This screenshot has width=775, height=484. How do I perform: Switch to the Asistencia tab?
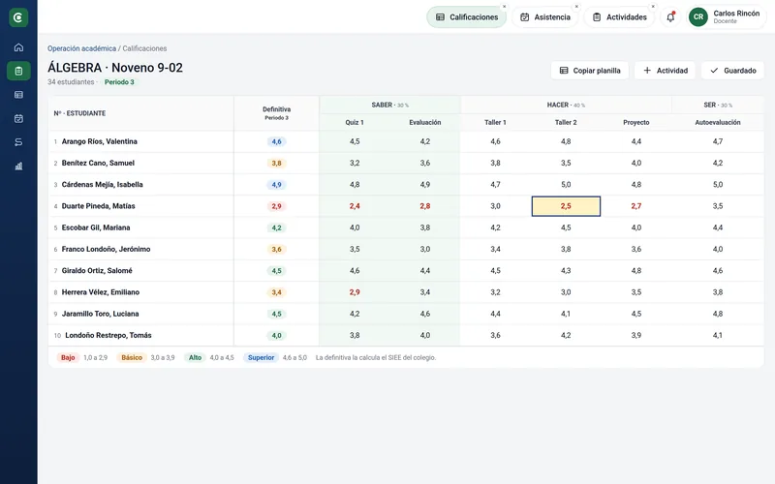coord(545,17)
